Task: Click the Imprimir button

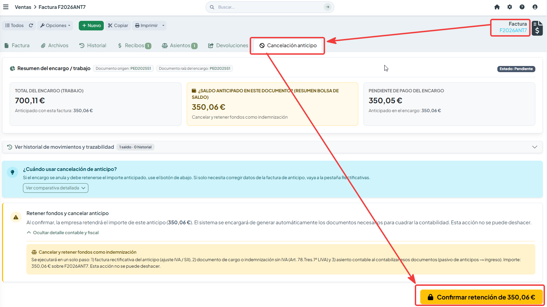Action: click(146, 25)
